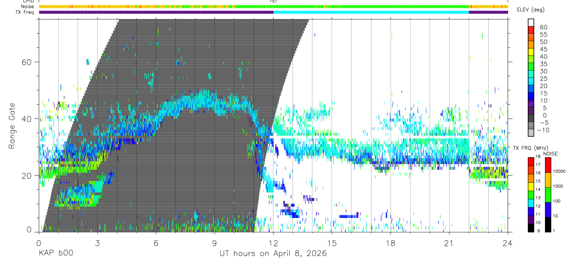Click the 'ELEV (deg)' legend title
This screenshot has height=263, width=571.
tap(531, 10)
